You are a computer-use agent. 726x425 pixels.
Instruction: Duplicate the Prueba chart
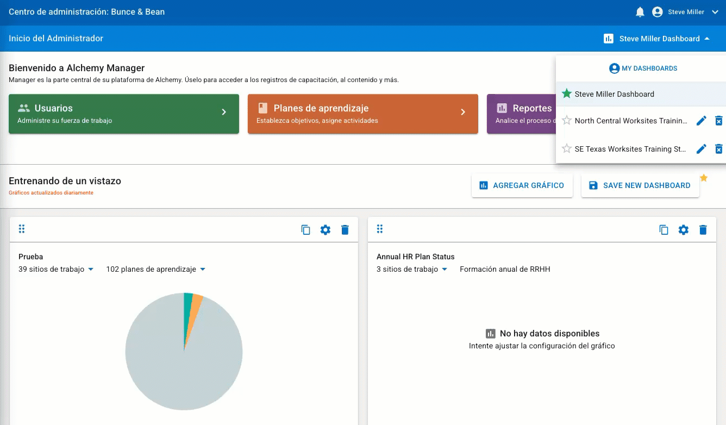306,230
